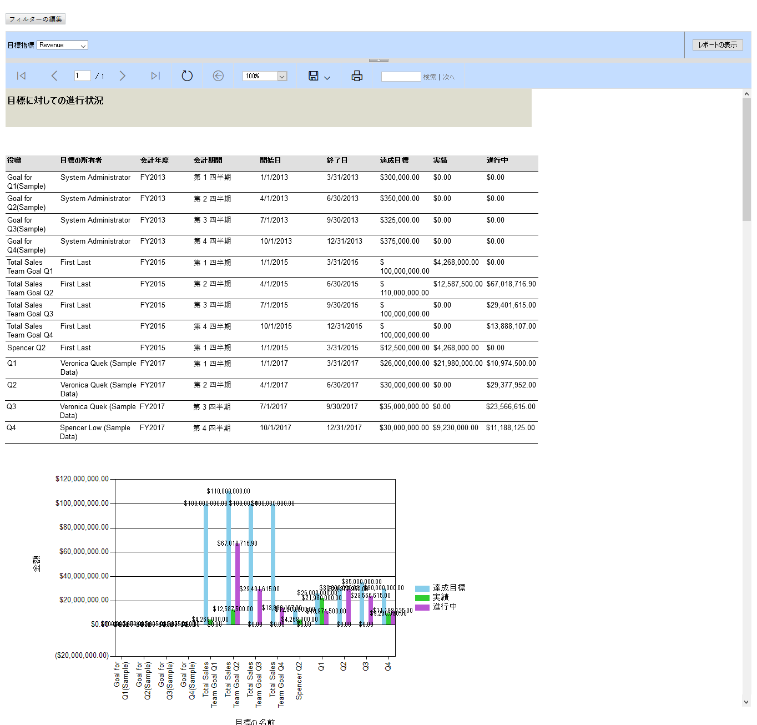Open the 目標指標 Revenue dropdown

[62, 46]
